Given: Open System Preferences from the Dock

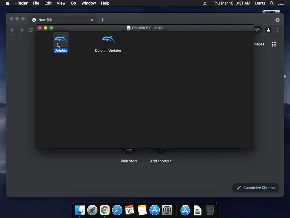Looking at the screenshot, I should click(167, 210).
